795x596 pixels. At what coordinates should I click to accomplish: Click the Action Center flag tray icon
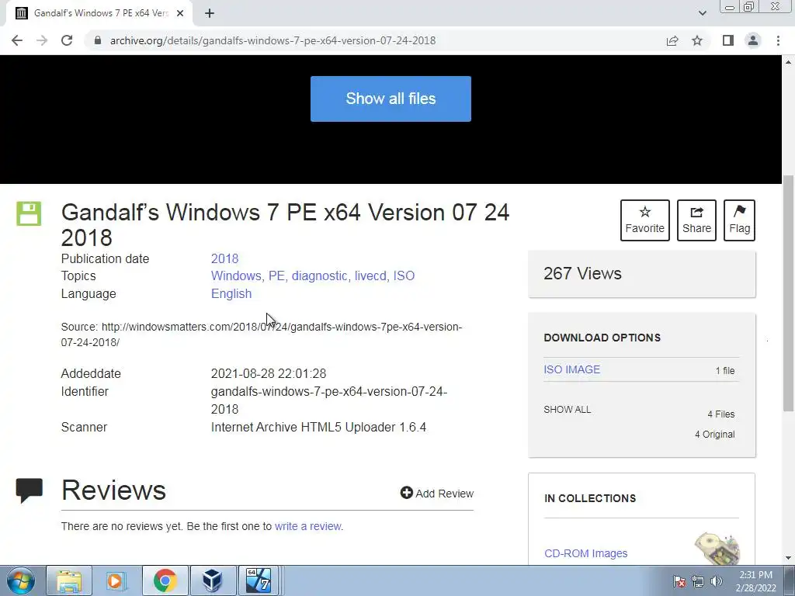click(x=679, y=581)
